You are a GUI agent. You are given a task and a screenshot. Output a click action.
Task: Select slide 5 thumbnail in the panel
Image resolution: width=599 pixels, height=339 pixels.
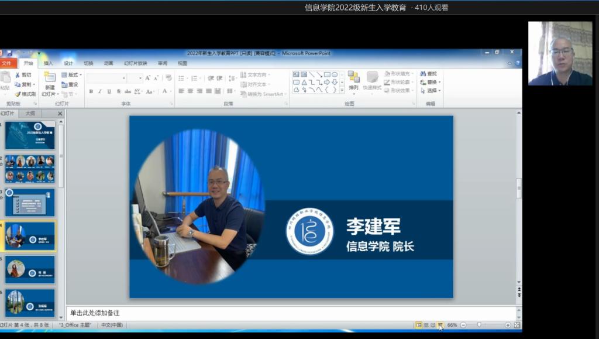coord(30,269)
